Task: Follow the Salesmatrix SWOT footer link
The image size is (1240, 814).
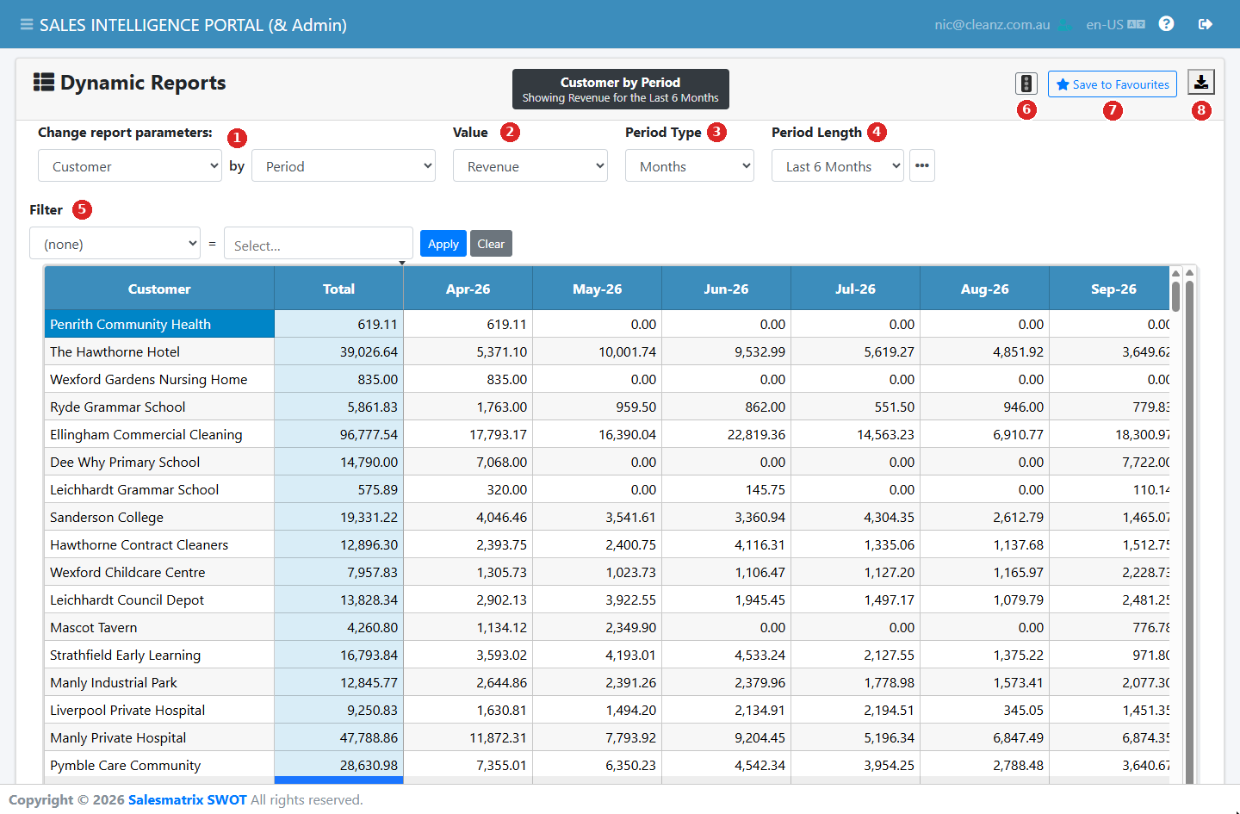Action: [188, 799]
